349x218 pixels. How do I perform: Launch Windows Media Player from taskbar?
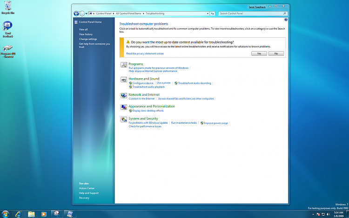coord(44,214)
